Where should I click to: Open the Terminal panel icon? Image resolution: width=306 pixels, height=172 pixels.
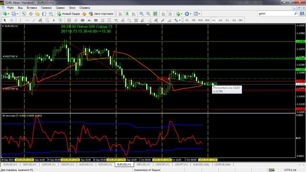[x=44, y=14]
